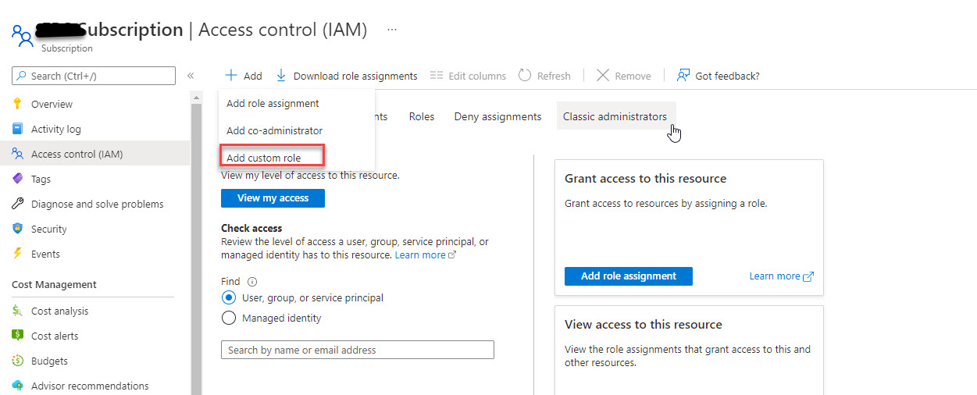Click the Overview key icon in sidebar

[x=17, y=104]
